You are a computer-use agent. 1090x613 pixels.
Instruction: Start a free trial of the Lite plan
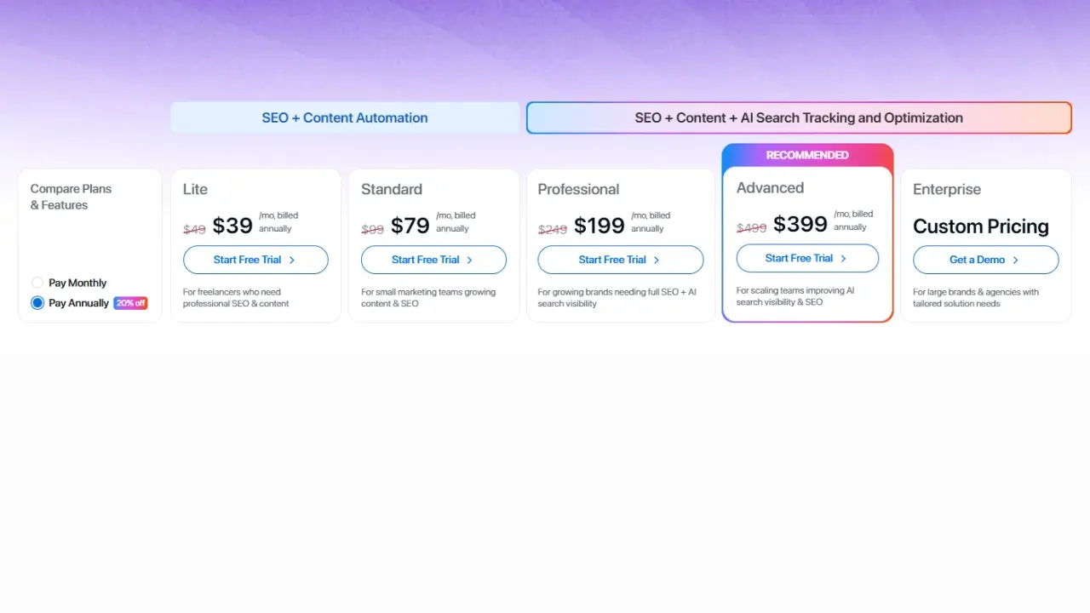255,260
